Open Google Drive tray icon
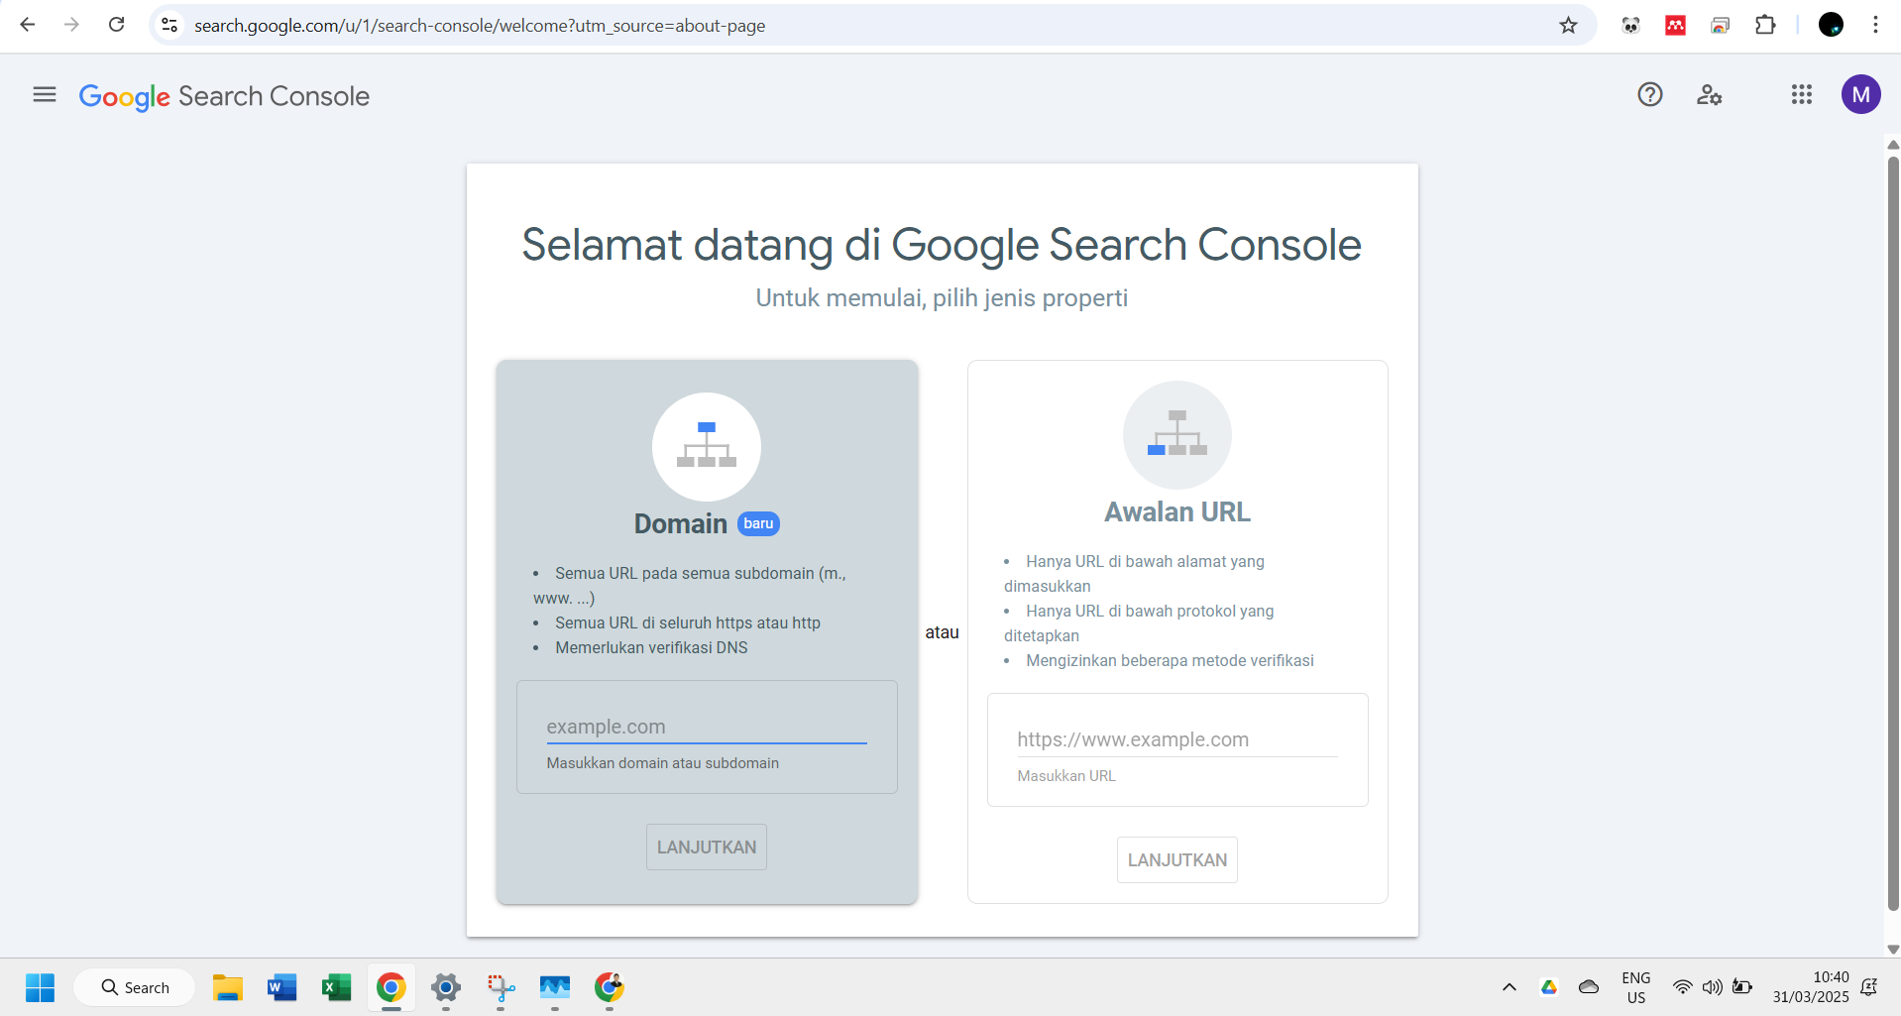This screenshot has height=1016, width=1901. [1549, 987]
